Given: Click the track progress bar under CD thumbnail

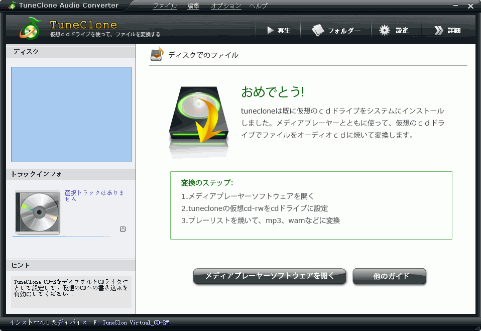Looking at the screenshot, I should 61,236.
